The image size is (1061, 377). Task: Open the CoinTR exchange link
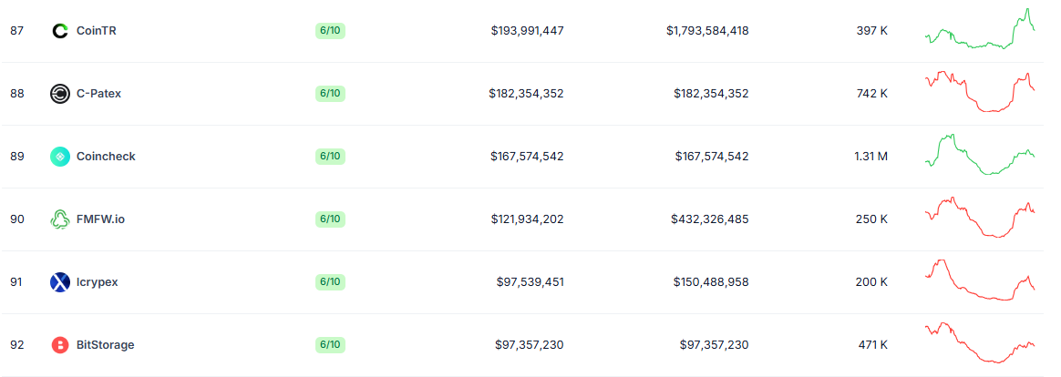point(96,30)
